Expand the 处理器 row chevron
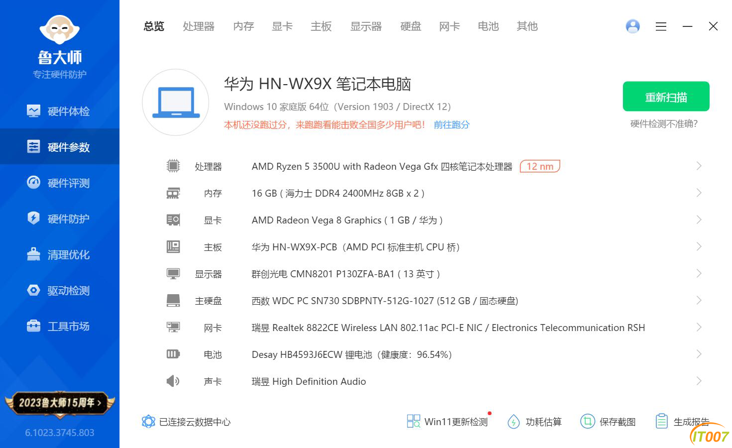This screenshot has height=448, width=732. [x=699, y=166]
